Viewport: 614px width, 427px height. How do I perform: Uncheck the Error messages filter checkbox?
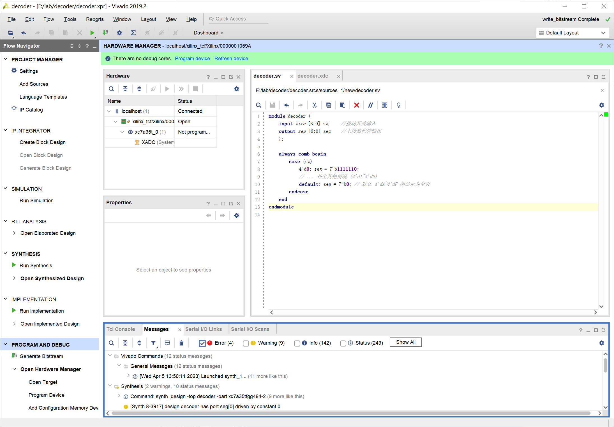coord(202,343)
